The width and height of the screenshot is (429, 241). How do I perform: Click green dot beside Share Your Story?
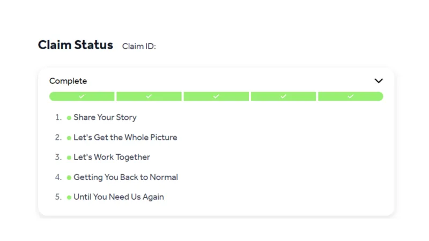click(69, 118)
